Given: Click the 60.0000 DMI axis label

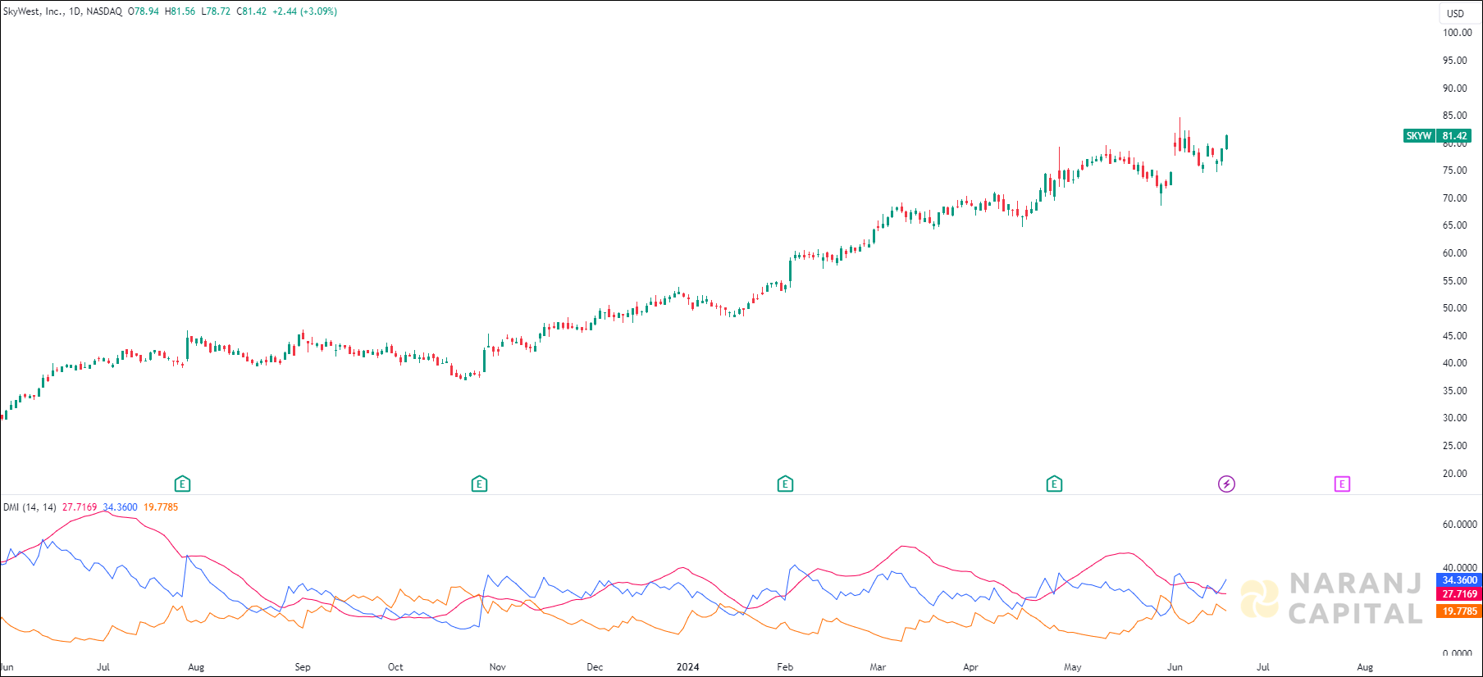Looking at the screenshot, I should pyautogui.click(x=1459, y=525).
